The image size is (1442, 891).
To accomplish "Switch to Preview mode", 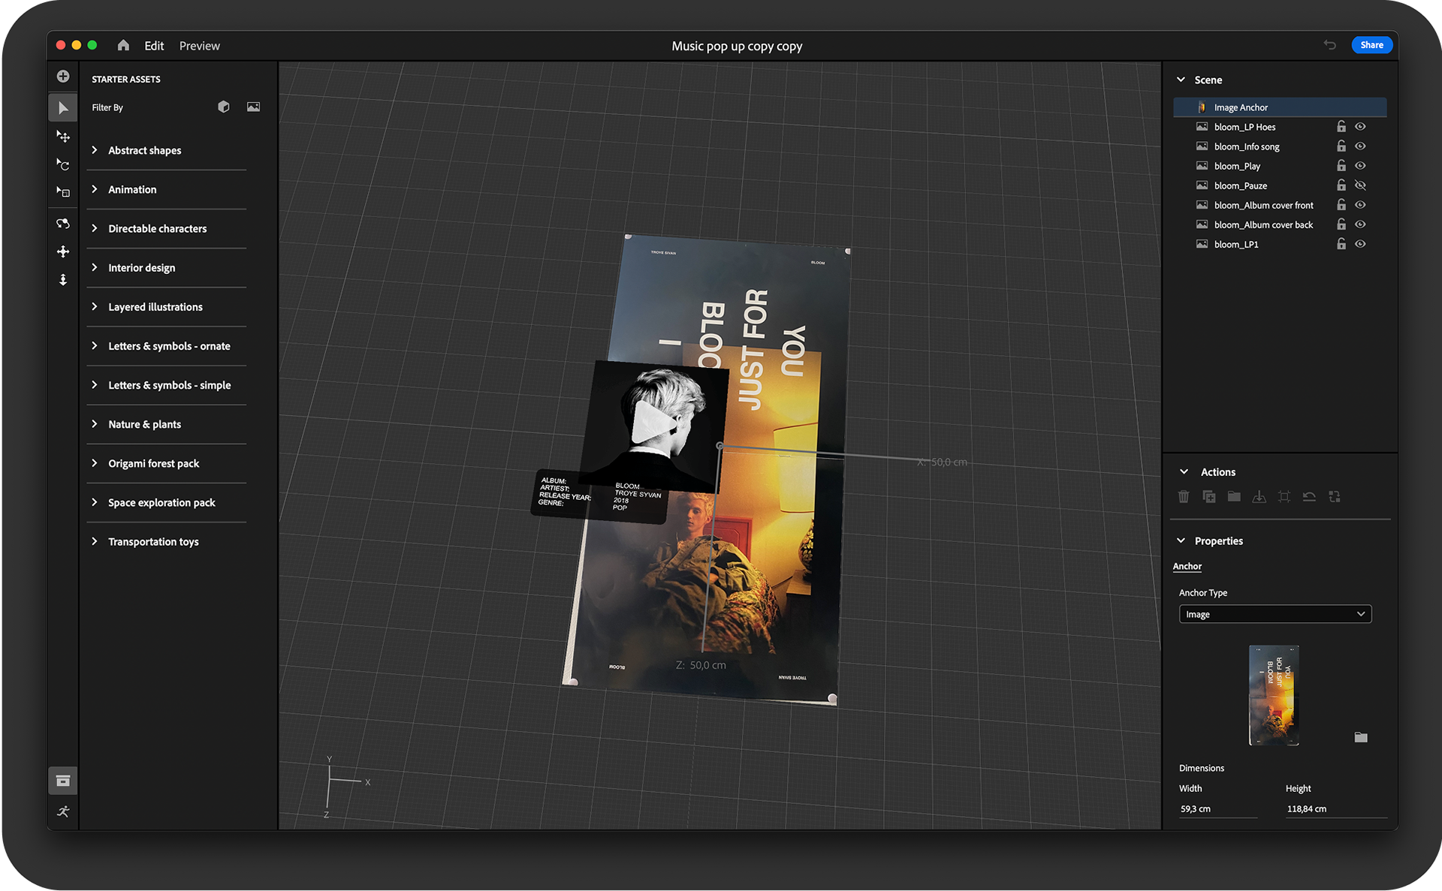I will [x=200, y=46].
